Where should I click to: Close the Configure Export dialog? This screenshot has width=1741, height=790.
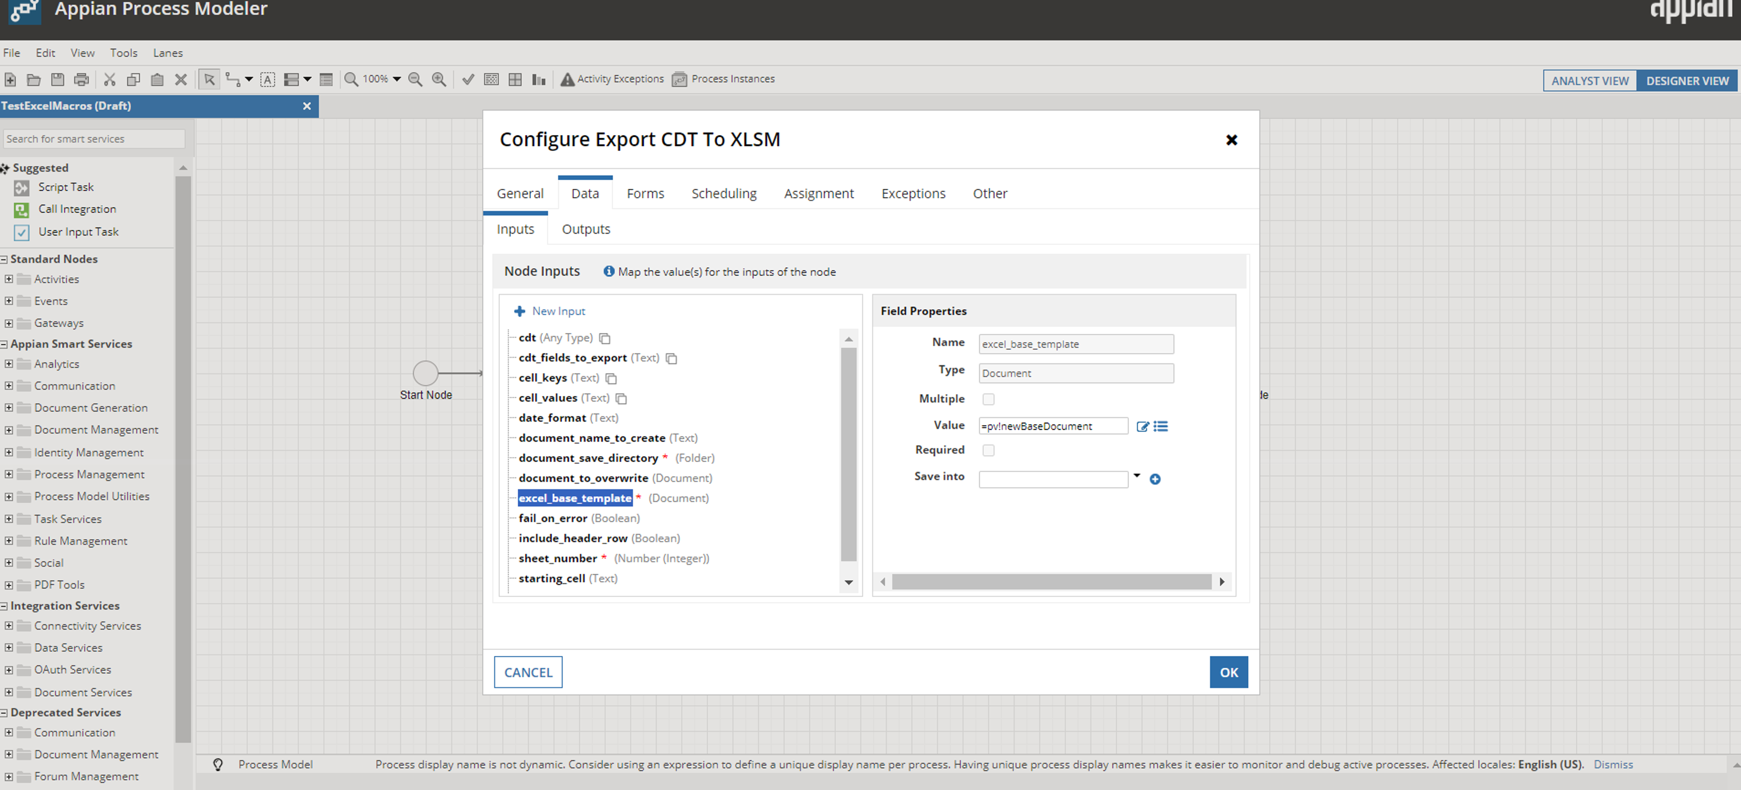[x=1231, y=140]
